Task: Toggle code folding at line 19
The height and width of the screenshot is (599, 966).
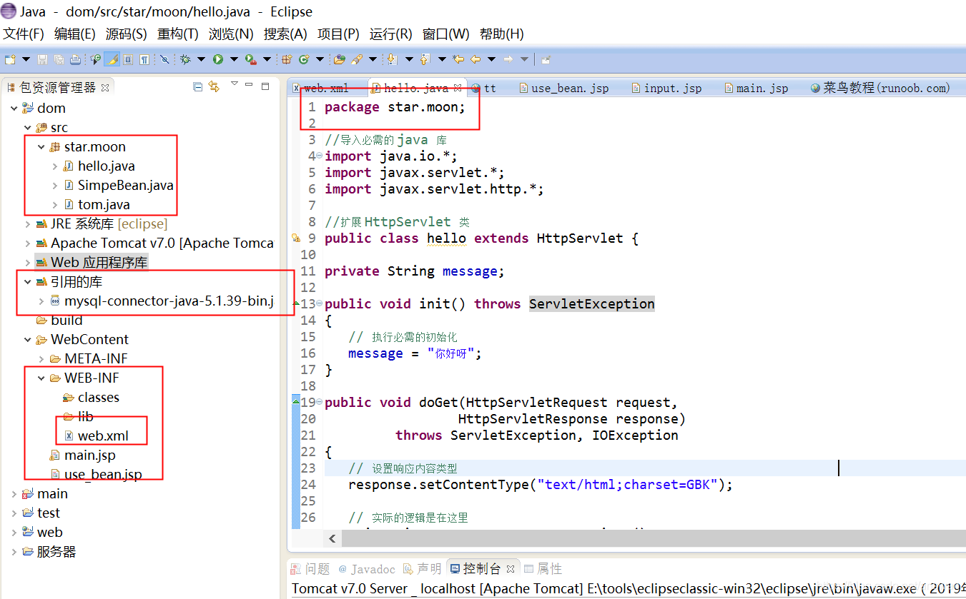Action: pos(319,403)
